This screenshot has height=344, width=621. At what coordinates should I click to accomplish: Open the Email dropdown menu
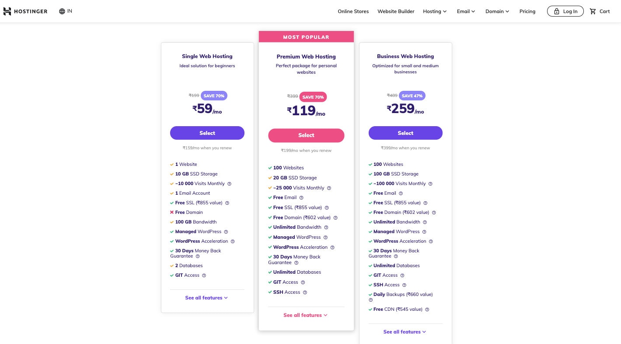(x=465, y=11)
